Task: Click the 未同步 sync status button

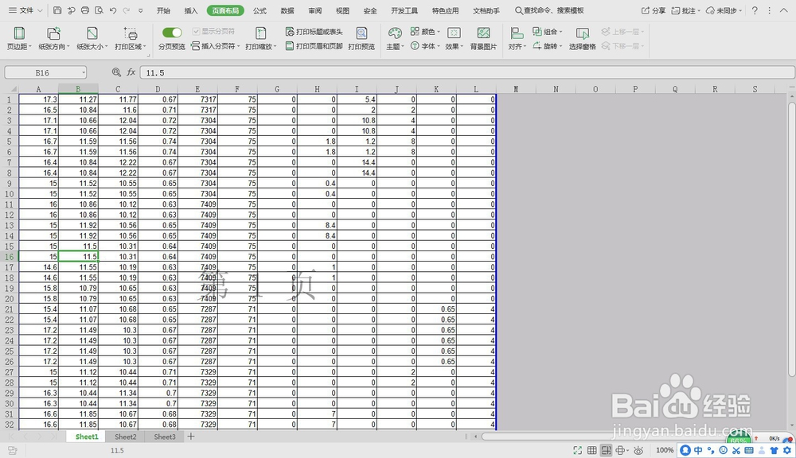Action: pyautogui.click(x=724, y=10)
